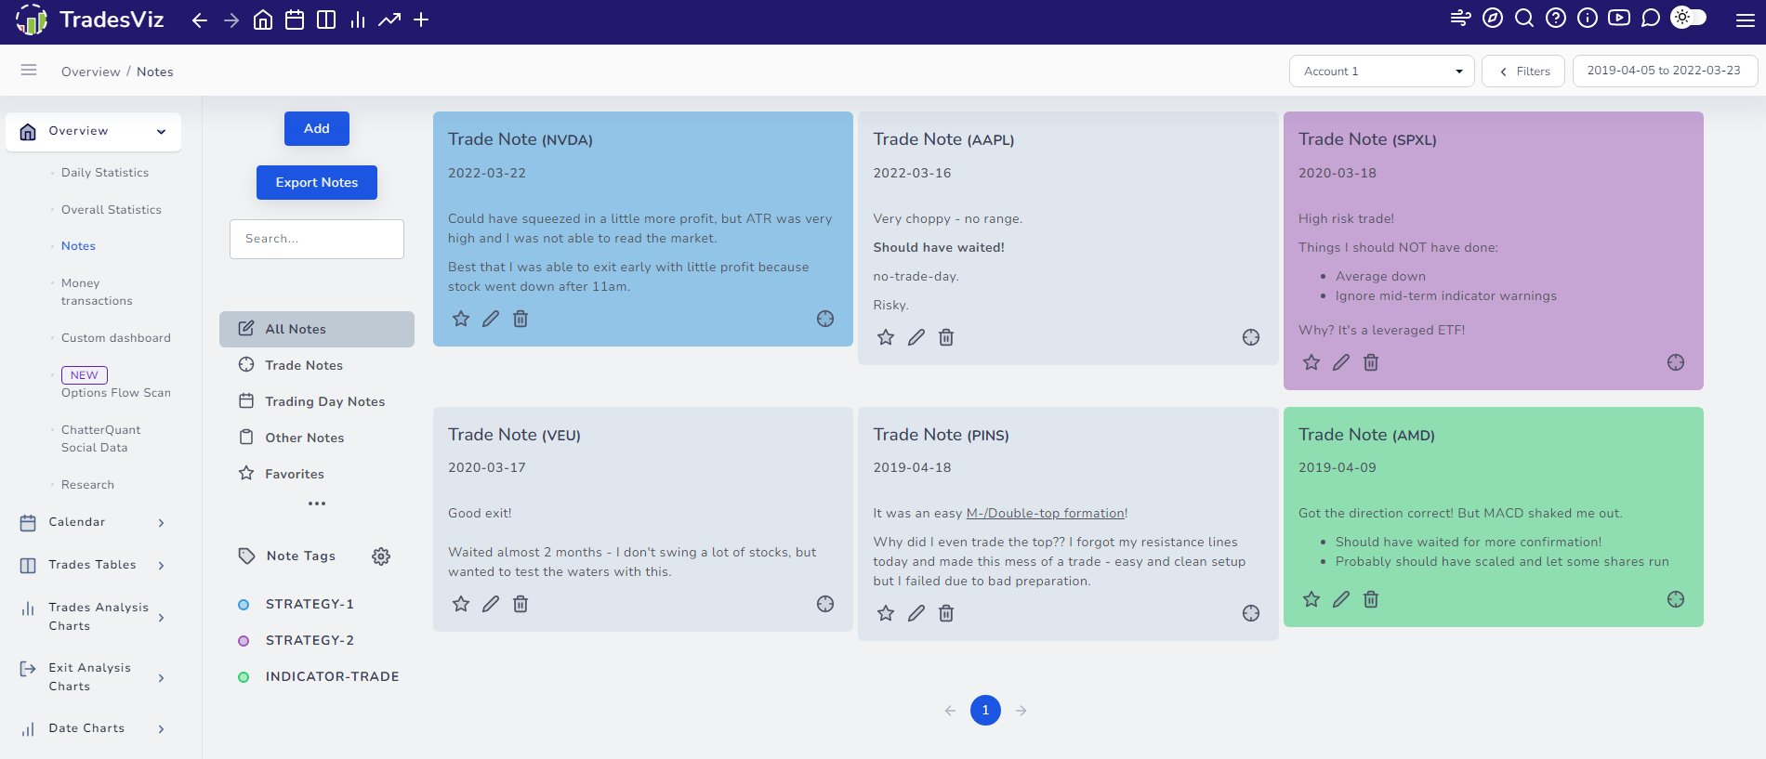Click the notes Search field
This screenshot has height=759, width=1766.
317,239
